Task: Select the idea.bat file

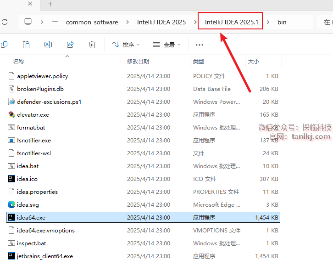Action: (28, 166)
